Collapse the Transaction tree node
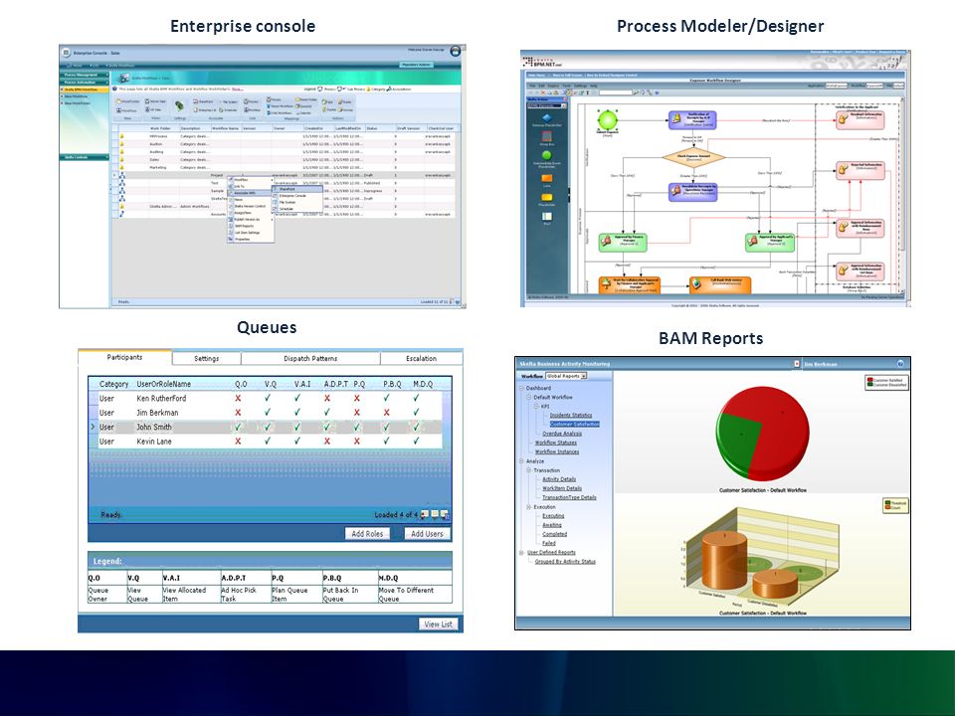This screenshot has height=716, width=955. point(529,470)
